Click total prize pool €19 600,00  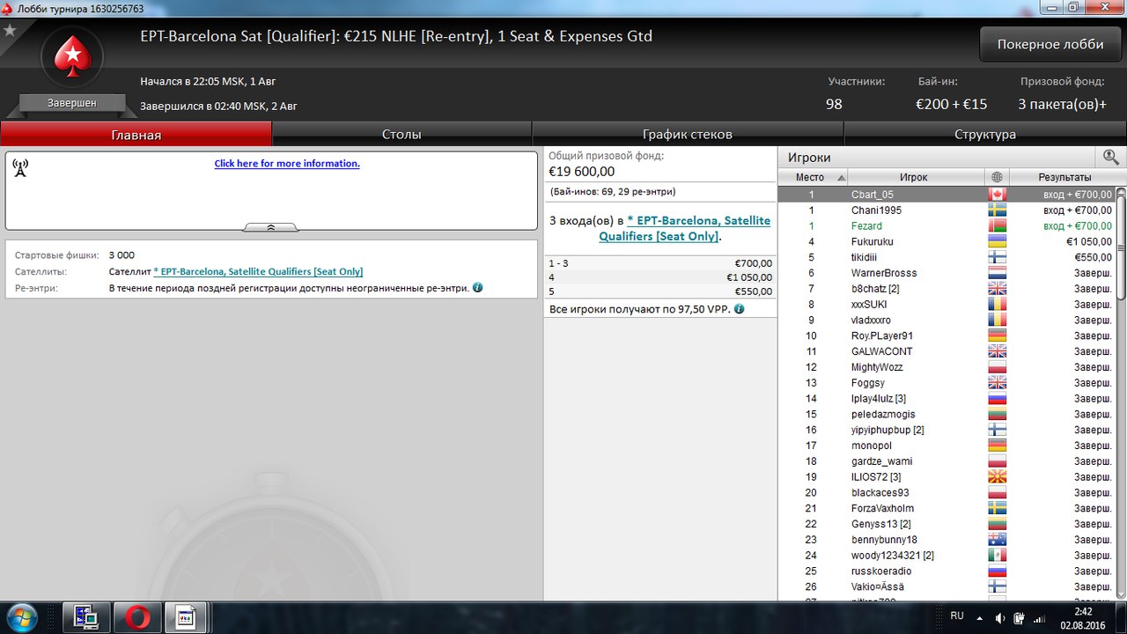click(x=581, y=172)
